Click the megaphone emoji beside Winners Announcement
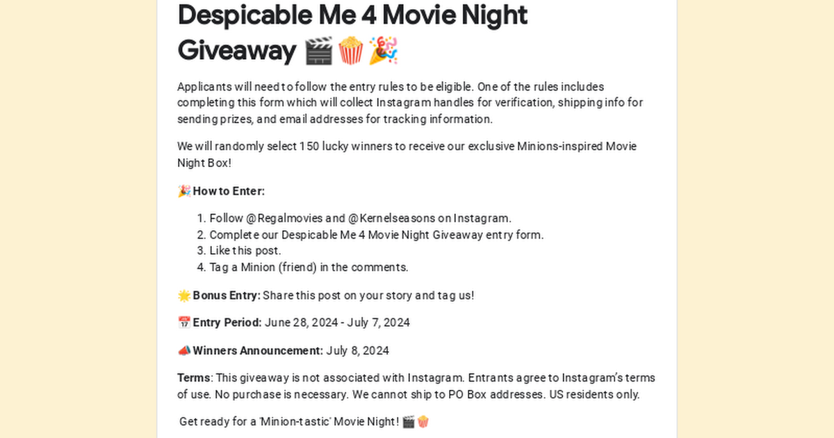The width and height of the screenshot is (834, 438). 184,350
